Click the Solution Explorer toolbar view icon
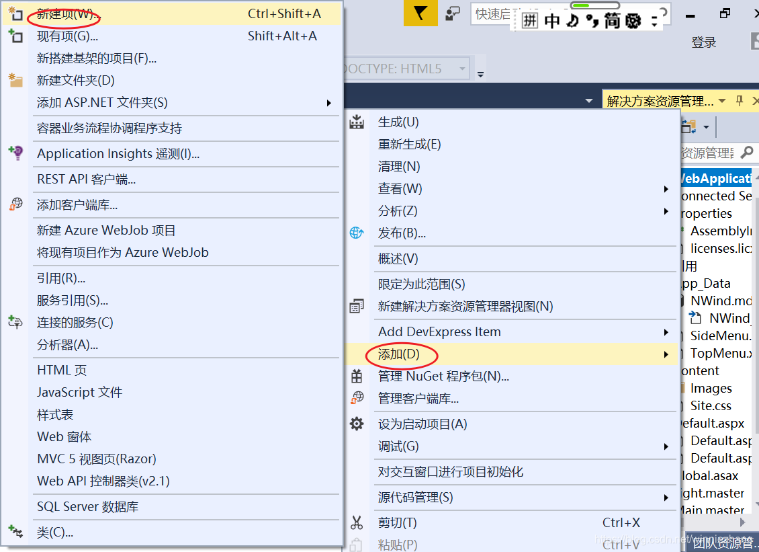 pyautogui.click(x=689, y=127)
